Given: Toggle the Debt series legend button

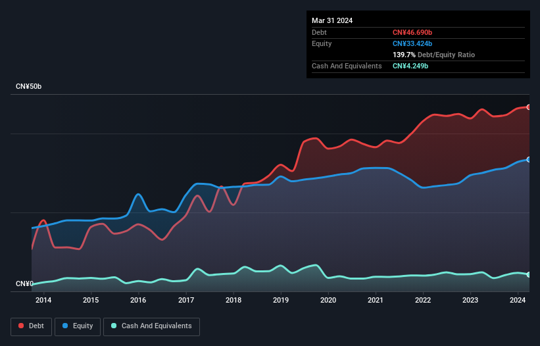Looking at the screenshot, I should click(x=32, y=326).
